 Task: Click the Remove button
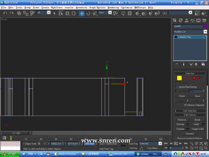[x=182, y=120]
